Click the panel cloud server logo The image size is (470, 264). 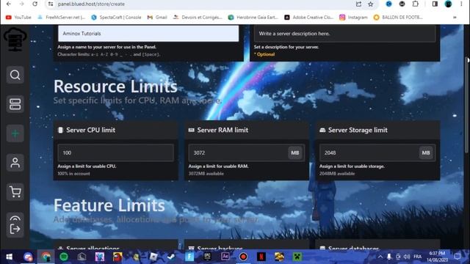pyautogui.click(x=15, y=39)
